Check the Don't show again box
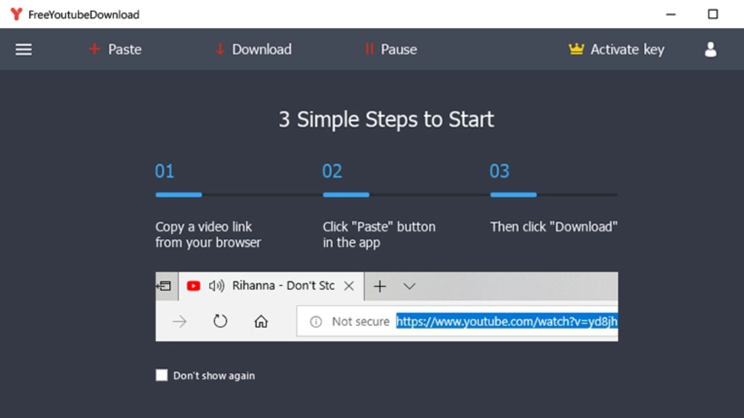Viewport: 744px width, 418px height. click(x=162, y=375)
